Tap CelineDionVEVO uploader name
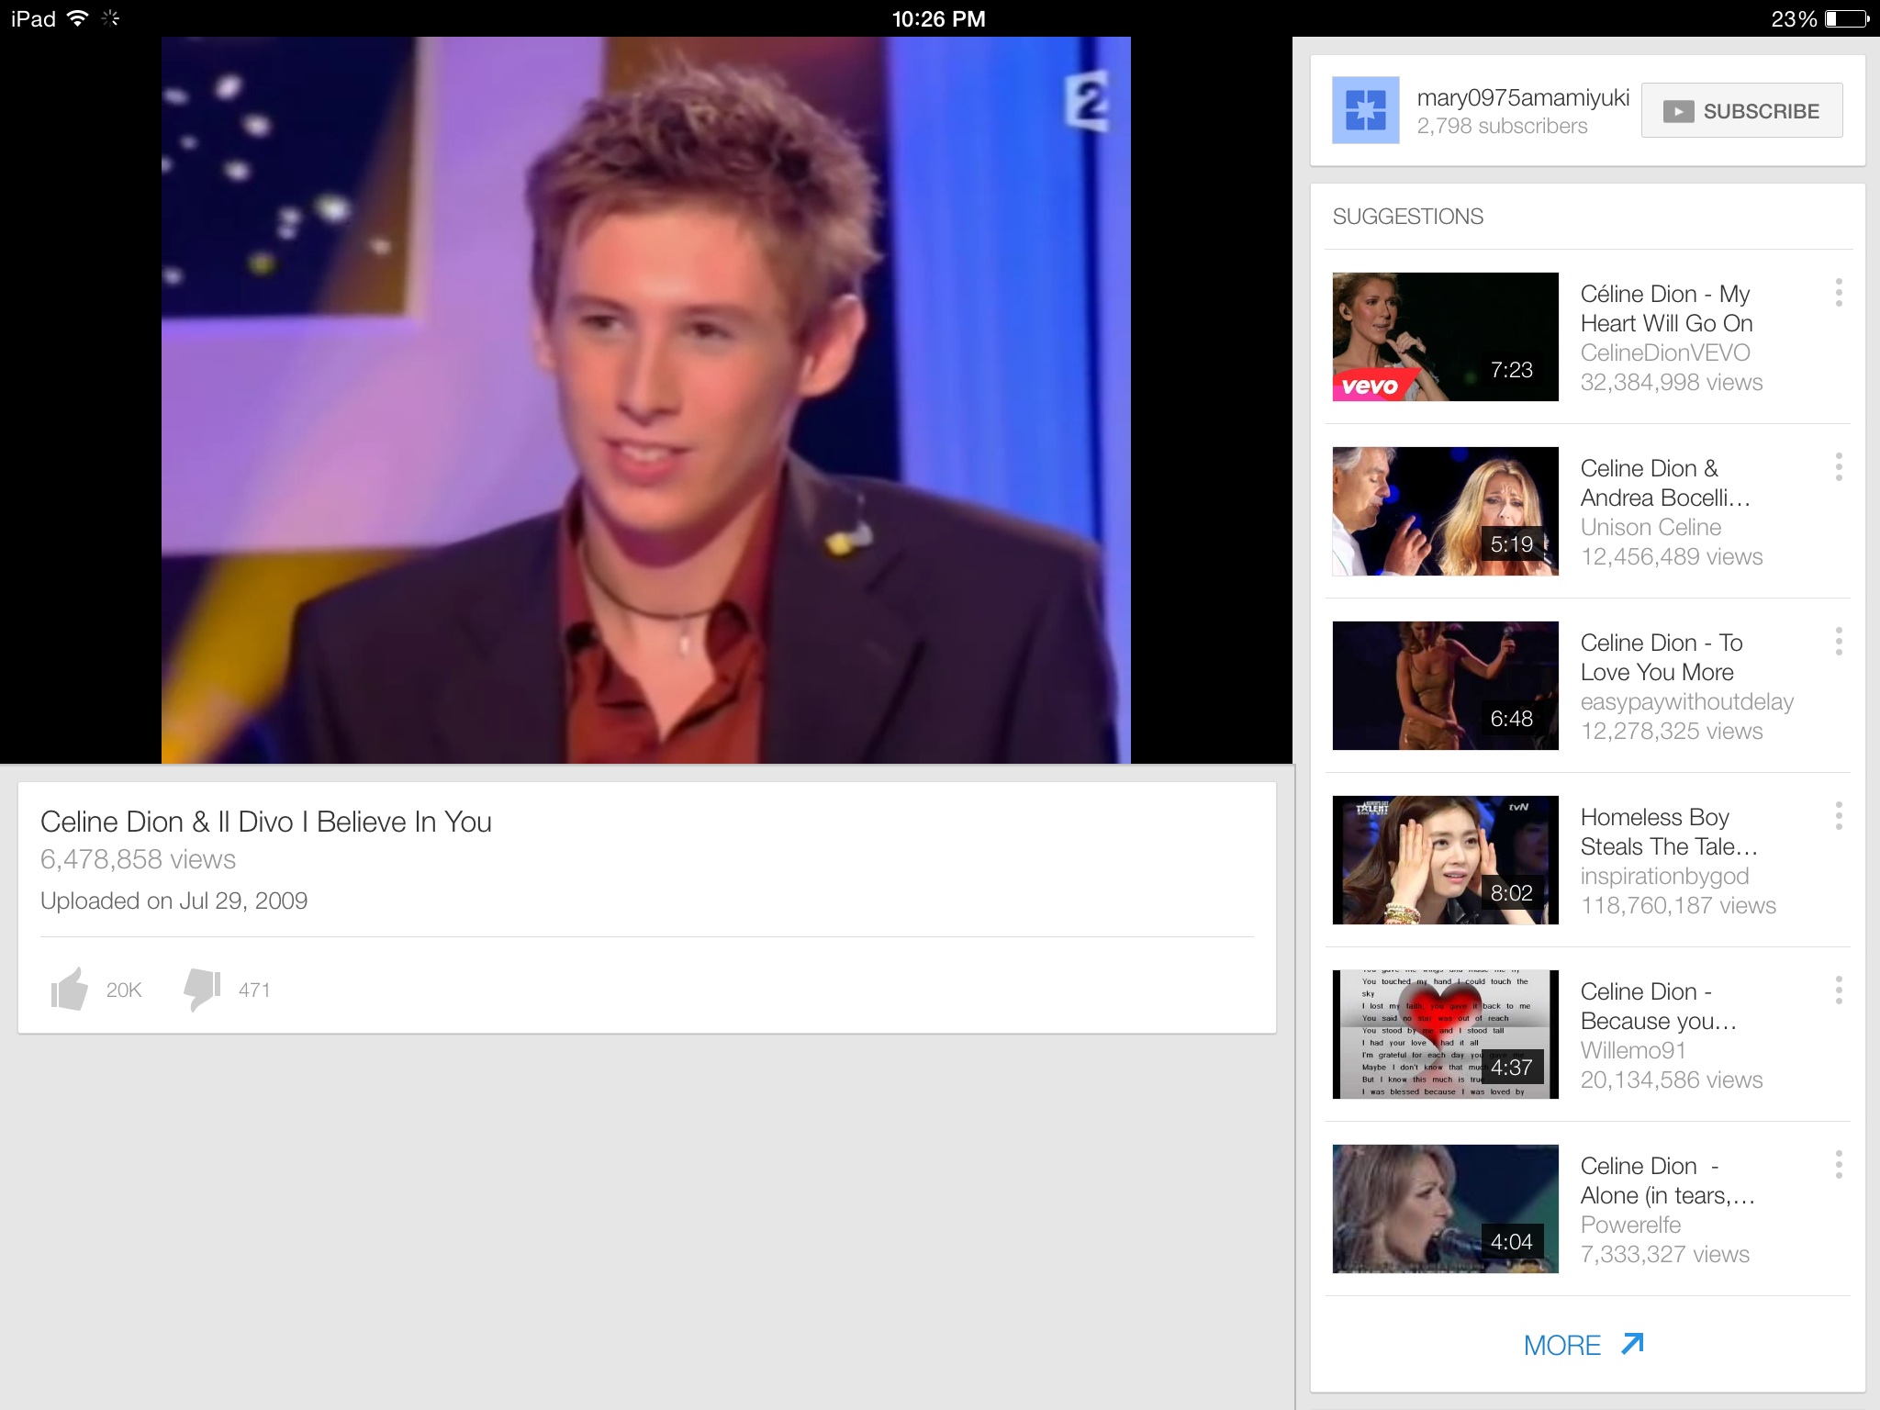Viewport: 1880px width, 1410px height. 1665,352
